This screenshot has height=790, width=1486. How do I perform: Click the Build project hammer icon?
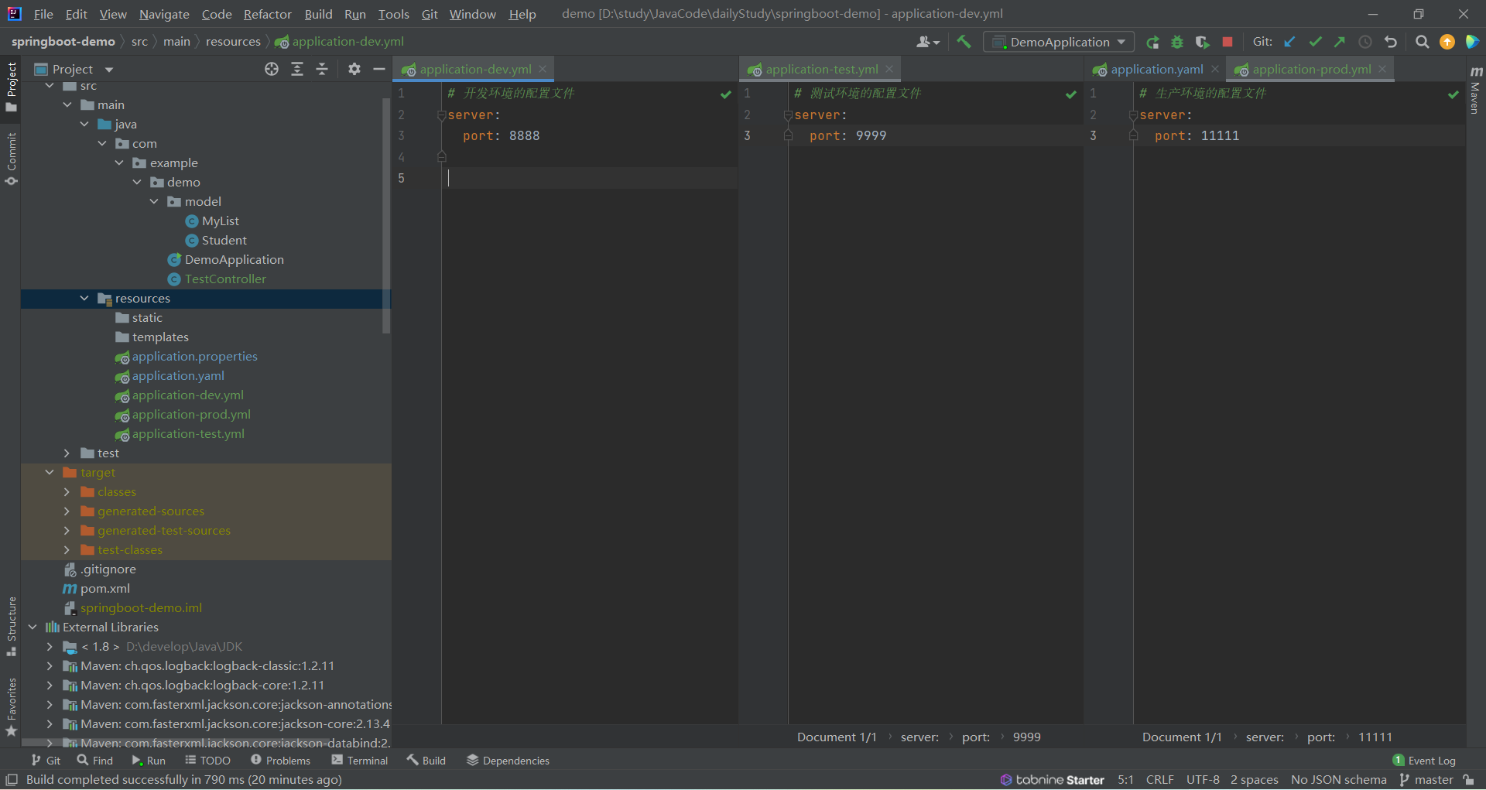click(x=964, y=42)
